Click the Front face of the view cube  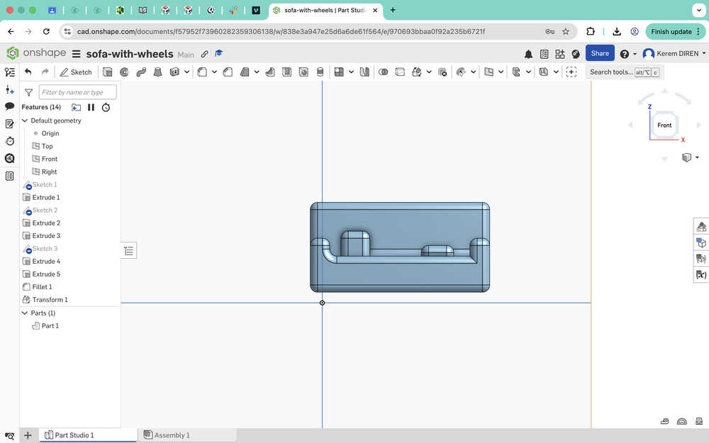[664, 125]
